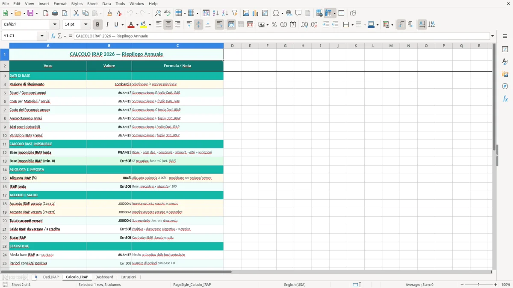The height and width of the screenshot is (288, 513).
Task: Open the background color dropdown arrow
Action: (150, 25)
